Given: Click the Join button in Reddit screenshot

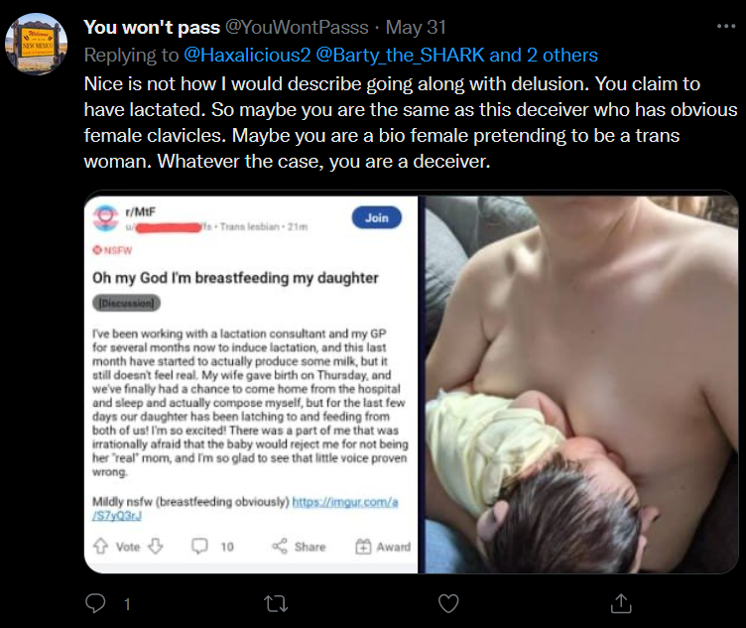Looking at the screenshot, I should [x=377, y=218].
